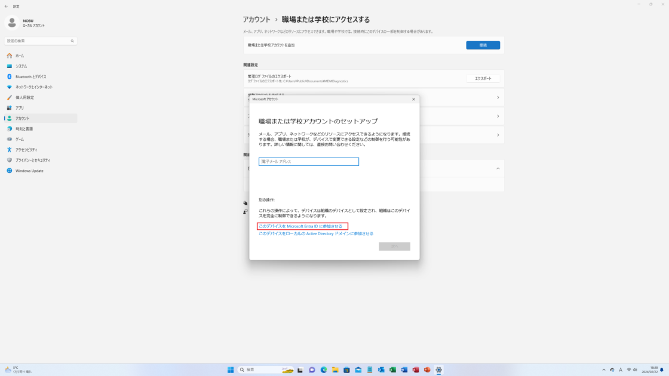Select ネットワークとインターネット in sidebar
Image resolution: width=669 pixels, height=376 pixels.
pos(41,87)
